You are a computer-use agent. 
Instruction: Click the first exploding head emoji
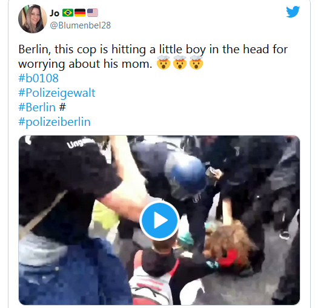164,62
